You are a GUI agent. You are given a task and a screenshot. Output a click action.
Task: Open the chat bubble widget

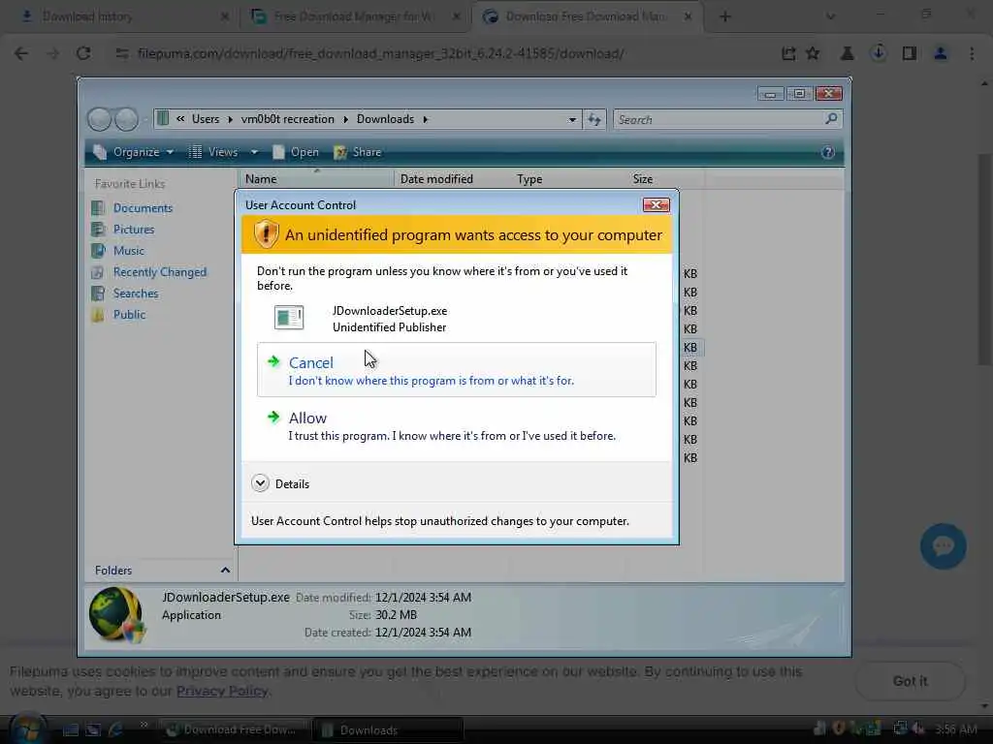click(x=943, y=546)
